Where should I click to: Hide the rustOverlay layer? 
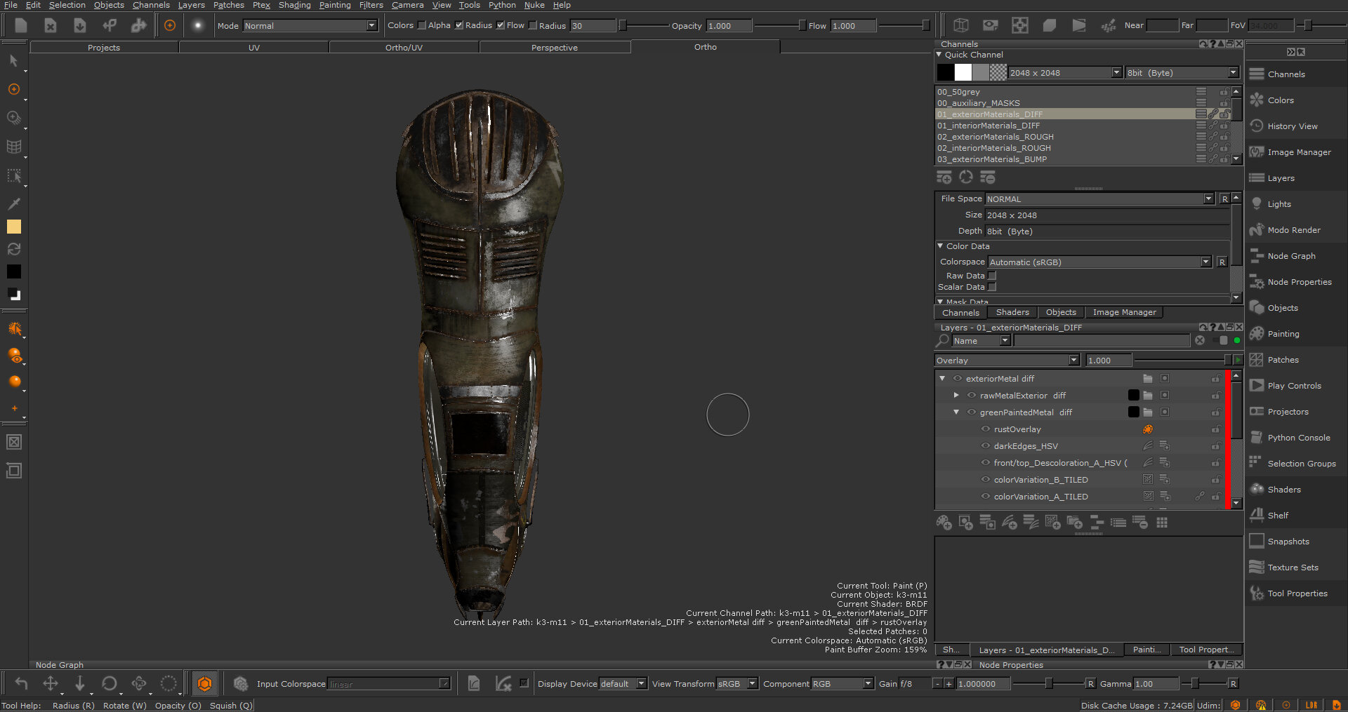point(986,429)
